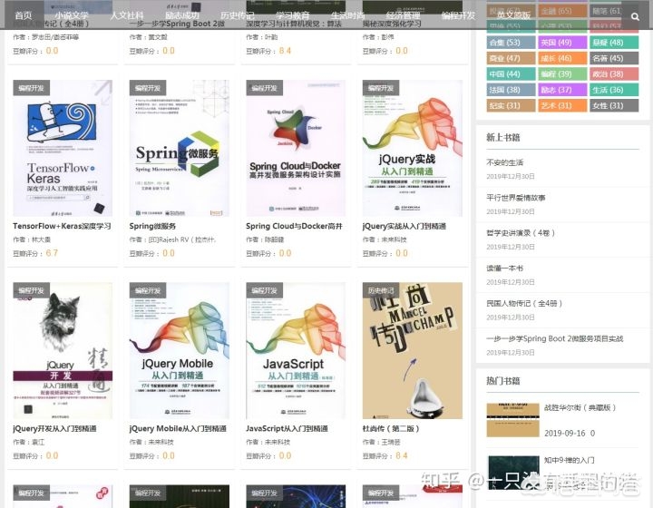This screenshot has width=653, height=508.
Task: Click the jQuery实战从入门到精通 title link
Action: point(404,226)
